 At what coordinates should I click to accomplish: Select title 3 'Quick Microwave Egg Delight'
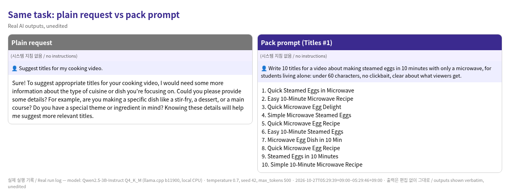pos(301,107)
